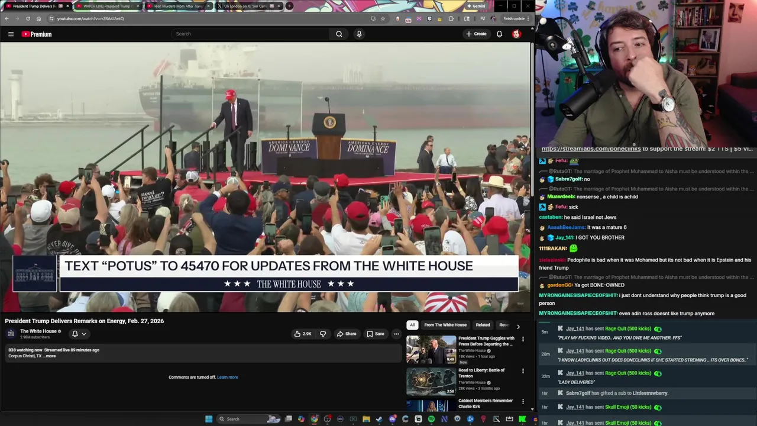Submit the YouTube search magnifier button
This screenshot has width=757, height=426.
[x=339, y=34]
